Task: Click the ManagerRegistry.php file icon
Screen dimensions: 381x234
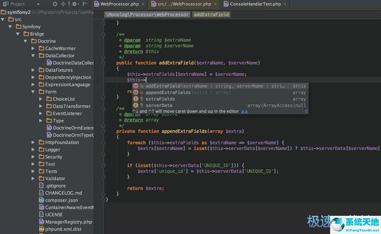Action: [42, 222]
